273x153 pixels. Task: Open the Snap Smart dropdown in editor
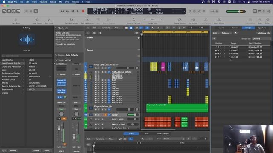pos(174,139)
